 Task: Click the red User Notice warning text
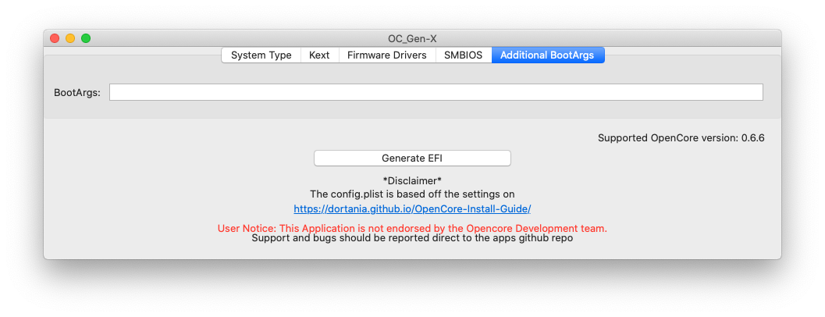coord(412,229)
